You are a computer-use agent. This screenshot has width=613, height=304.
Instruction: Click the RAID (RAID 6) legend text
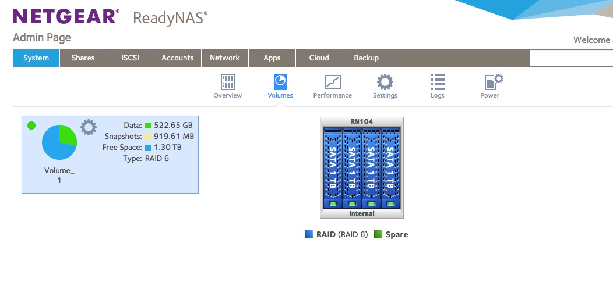342,235
